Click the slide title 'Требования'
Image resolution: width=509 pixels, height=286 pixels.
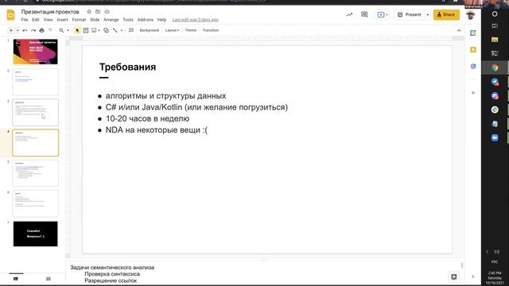(127, 67)
